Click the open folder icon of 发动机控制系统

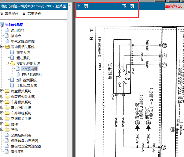pyautogui.click(x=13, y=63)
